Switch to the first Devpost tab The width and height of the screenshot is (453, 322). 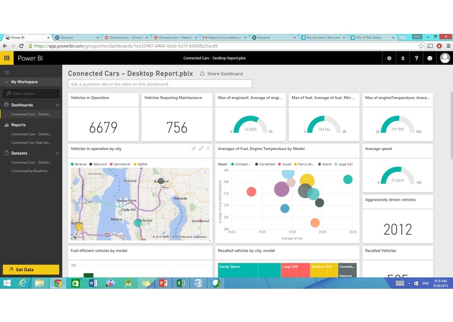[x=76, y=38]
